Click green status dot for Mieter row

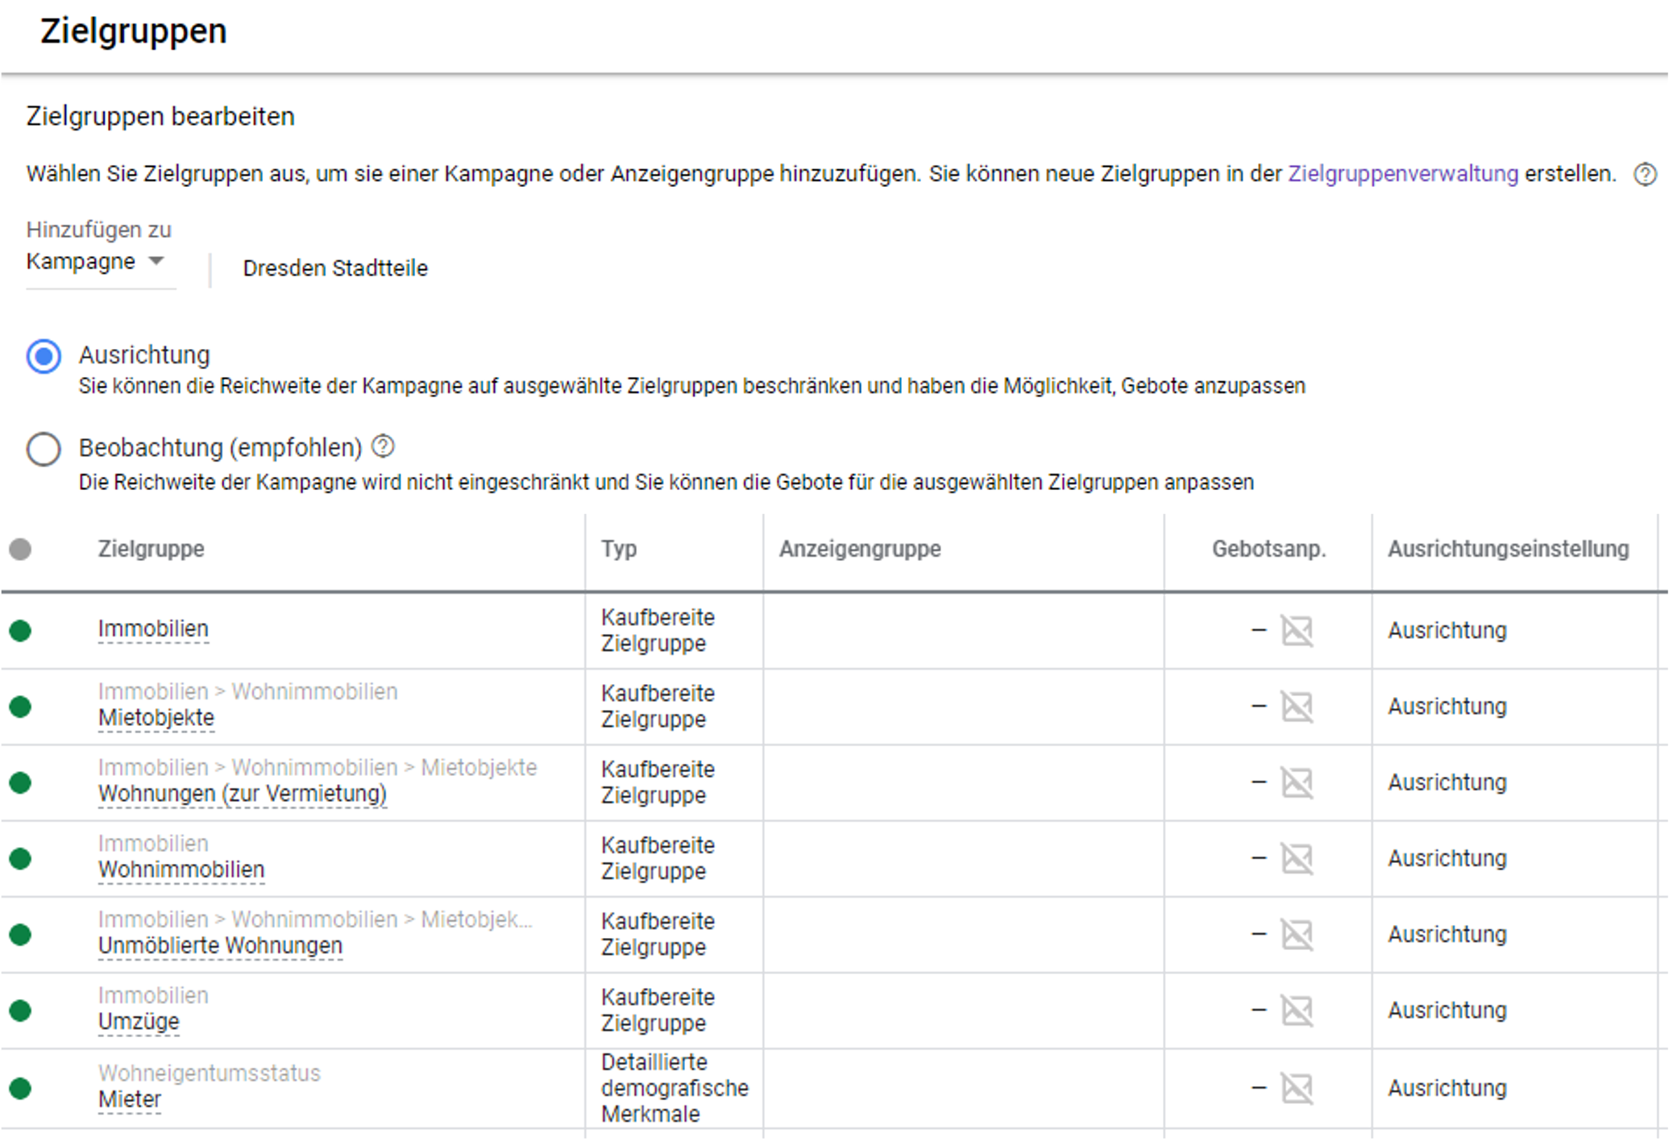tap(20, 1089)
